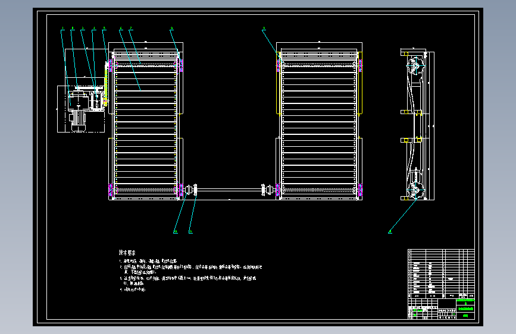Select balloon number 7 callout label
The image size is (516, 334).
click(131, 29)
